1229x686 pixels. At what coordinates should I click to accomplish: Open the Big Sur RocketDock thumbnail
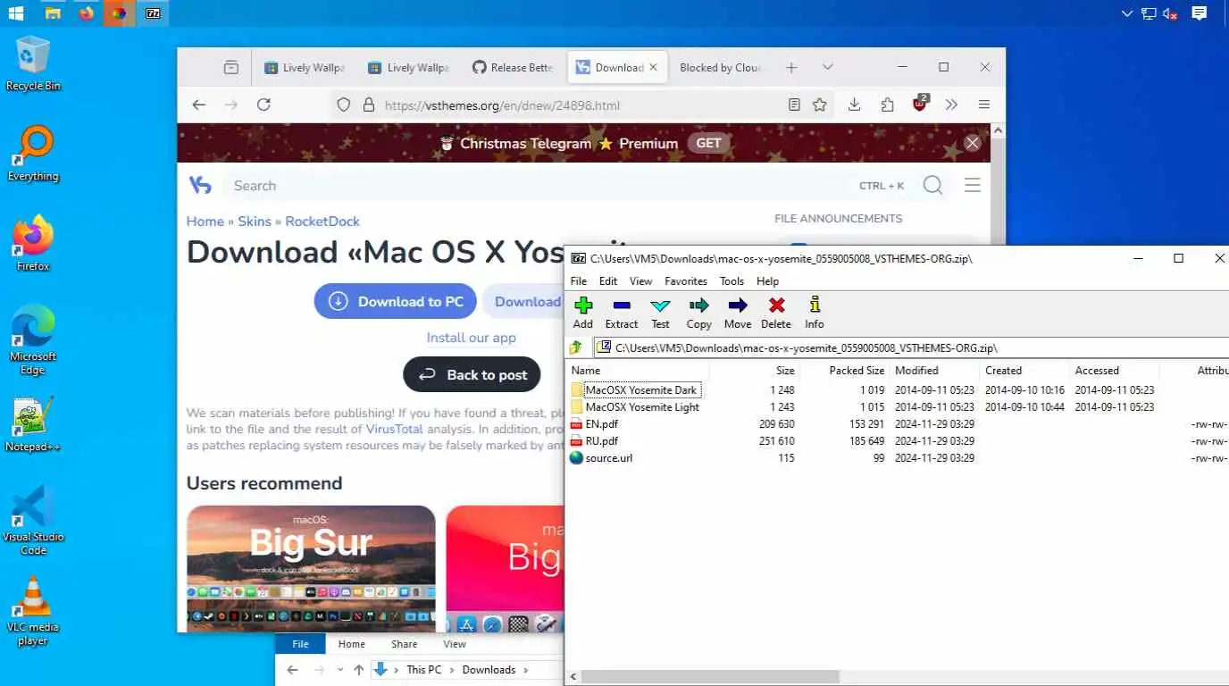click(311, 569)
